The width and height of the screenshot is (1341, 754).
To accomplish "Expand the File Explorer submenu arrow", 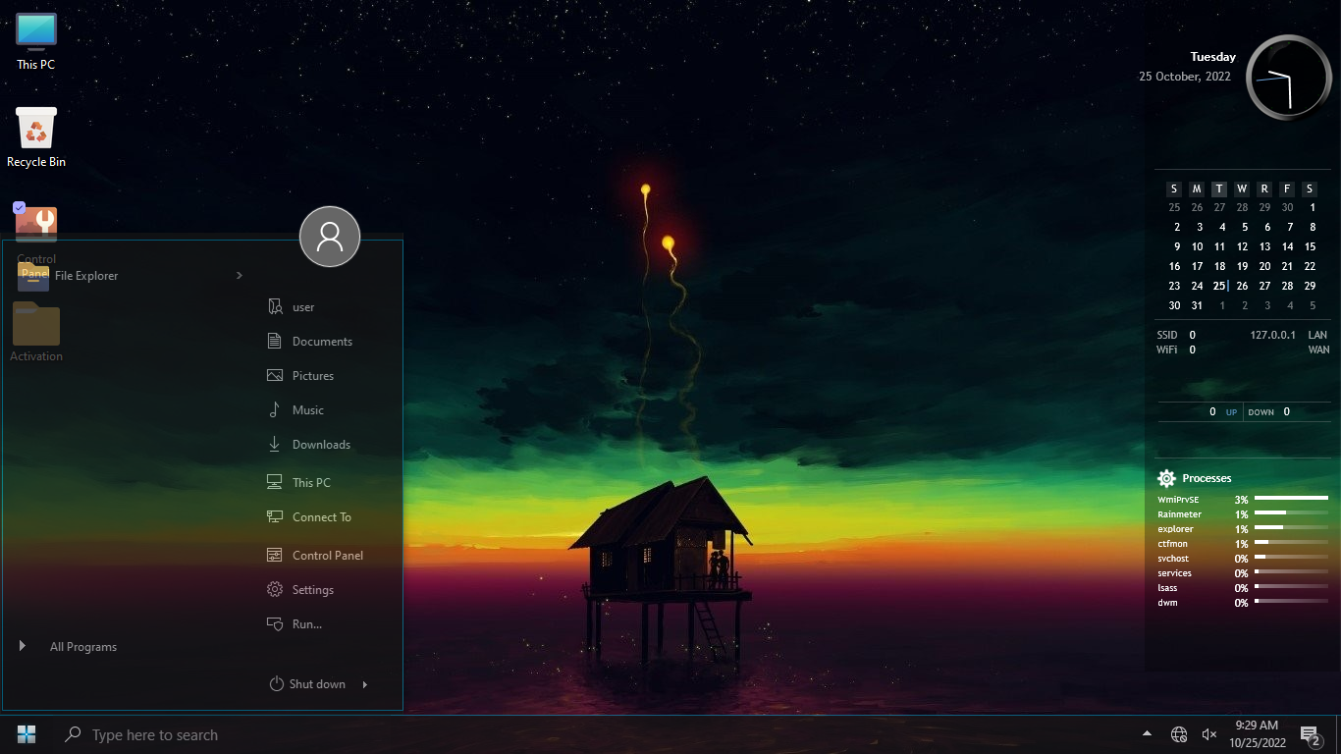I will (240, 276).
